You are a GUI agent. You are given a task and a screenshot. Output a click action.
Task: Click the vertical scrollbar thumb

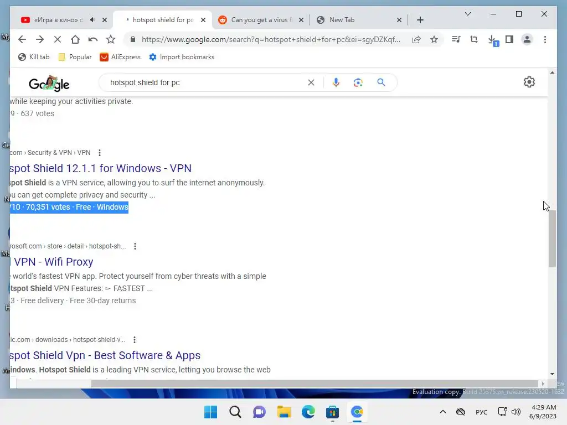click(x=552, y=239)
